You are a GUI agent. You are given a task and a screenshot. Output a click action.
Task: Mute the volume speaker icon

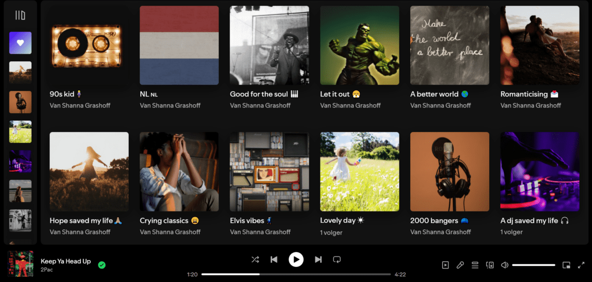pyautogui.click(x=504, y=265)
